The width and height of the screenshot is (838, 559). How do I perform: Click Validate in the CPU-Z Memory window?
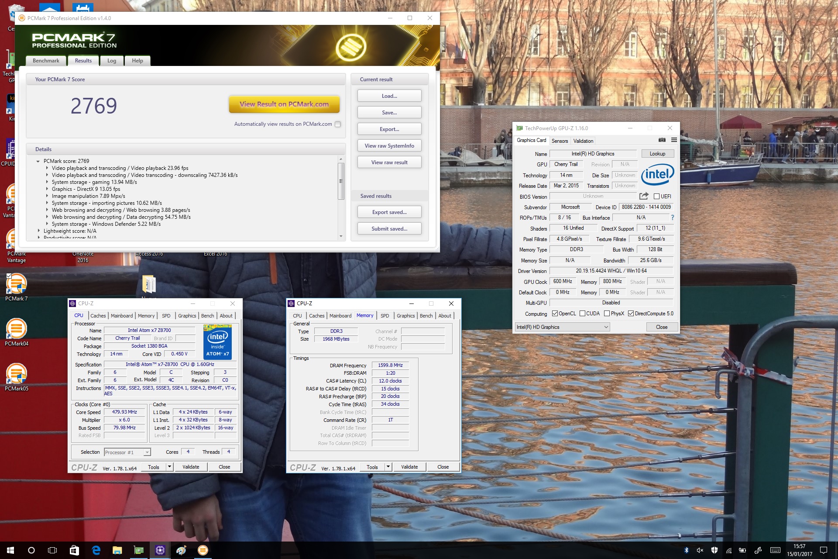pos(409,467)
